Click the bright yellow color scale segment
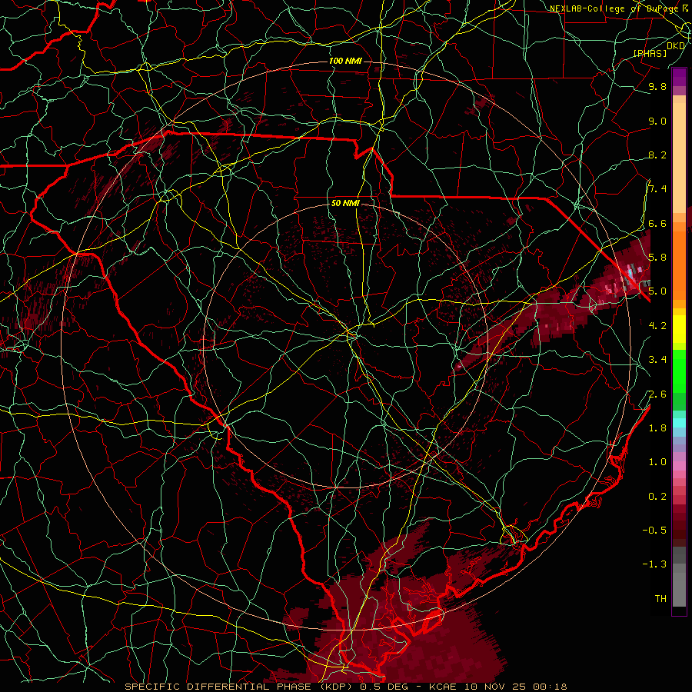The width and height of the screenshot is (692, 692). pos(679,329)
